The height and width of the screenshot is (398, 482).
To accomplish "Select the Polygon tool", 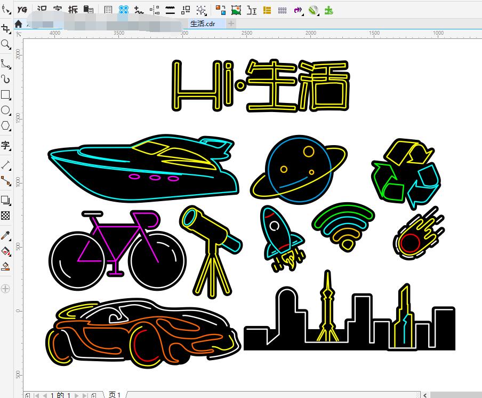I will [x=6, y=126].
